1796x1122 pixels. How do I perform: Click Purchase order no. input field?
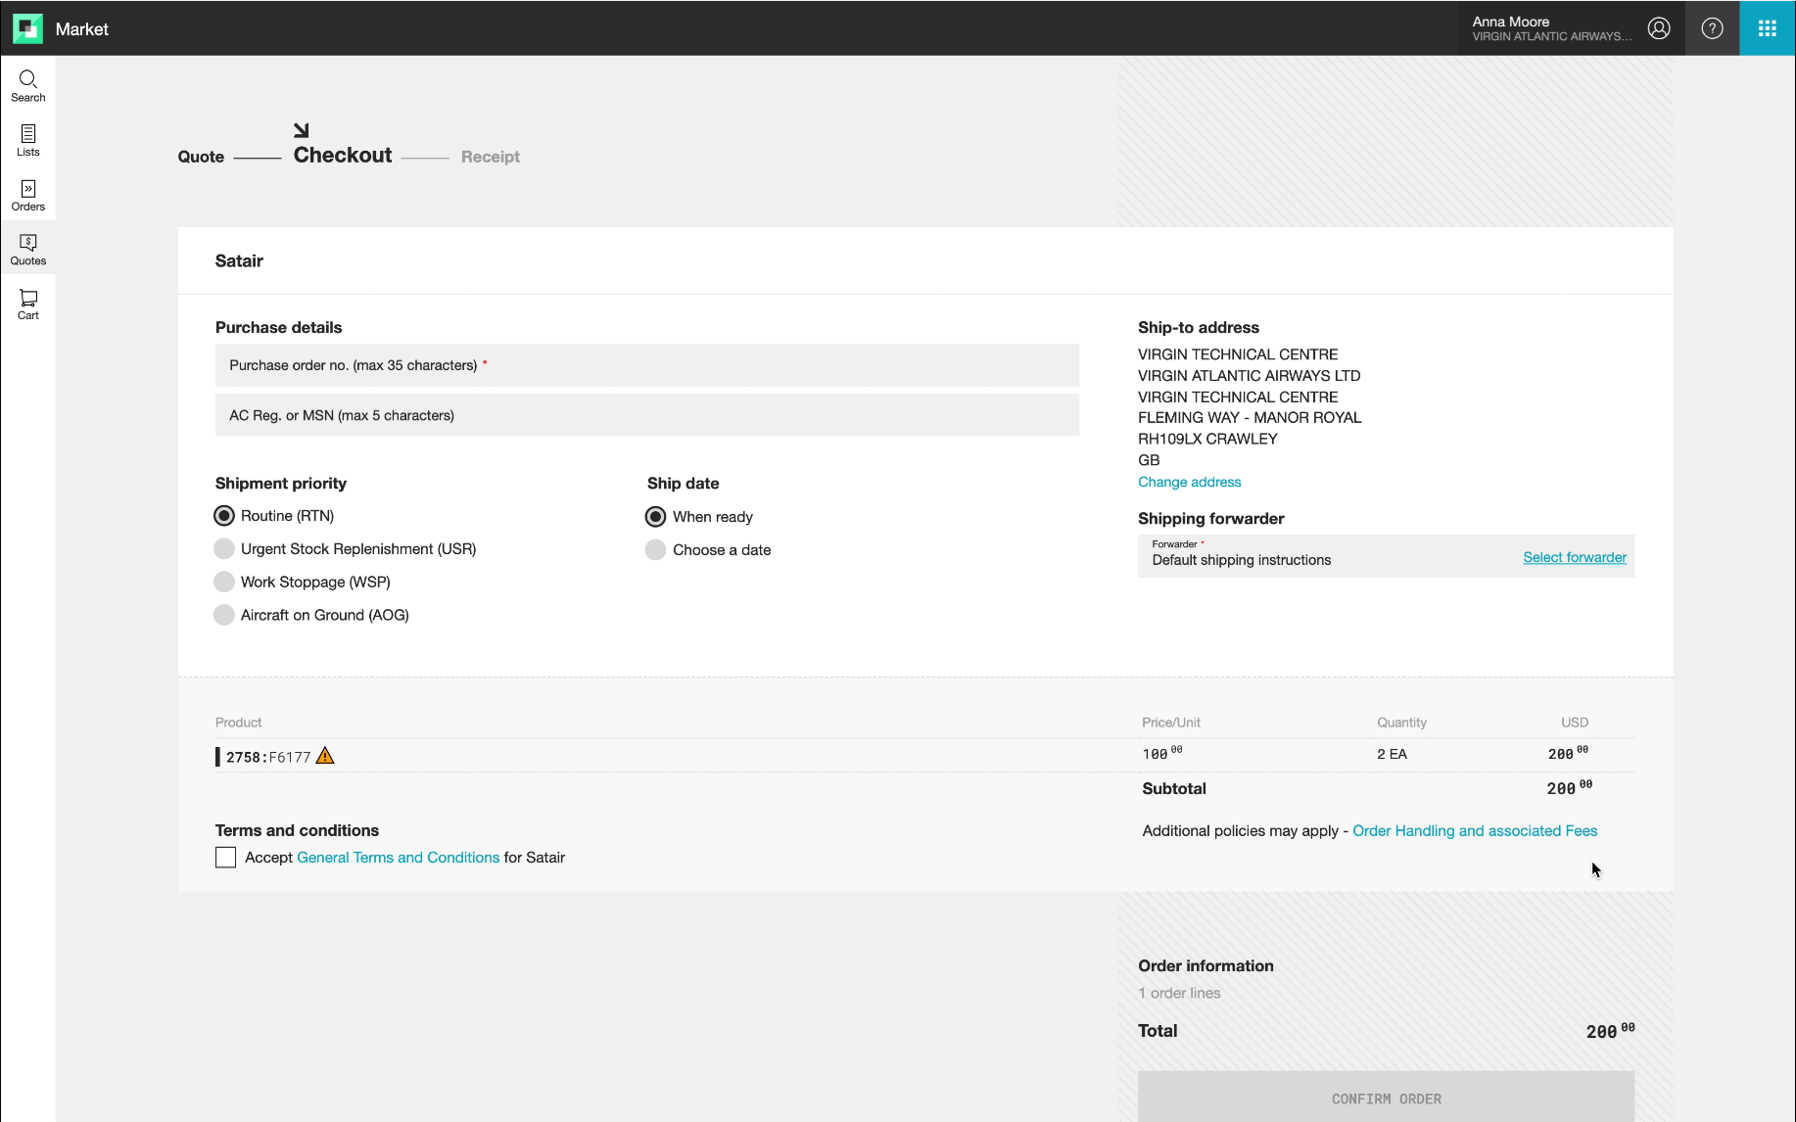tap(647, 365)
